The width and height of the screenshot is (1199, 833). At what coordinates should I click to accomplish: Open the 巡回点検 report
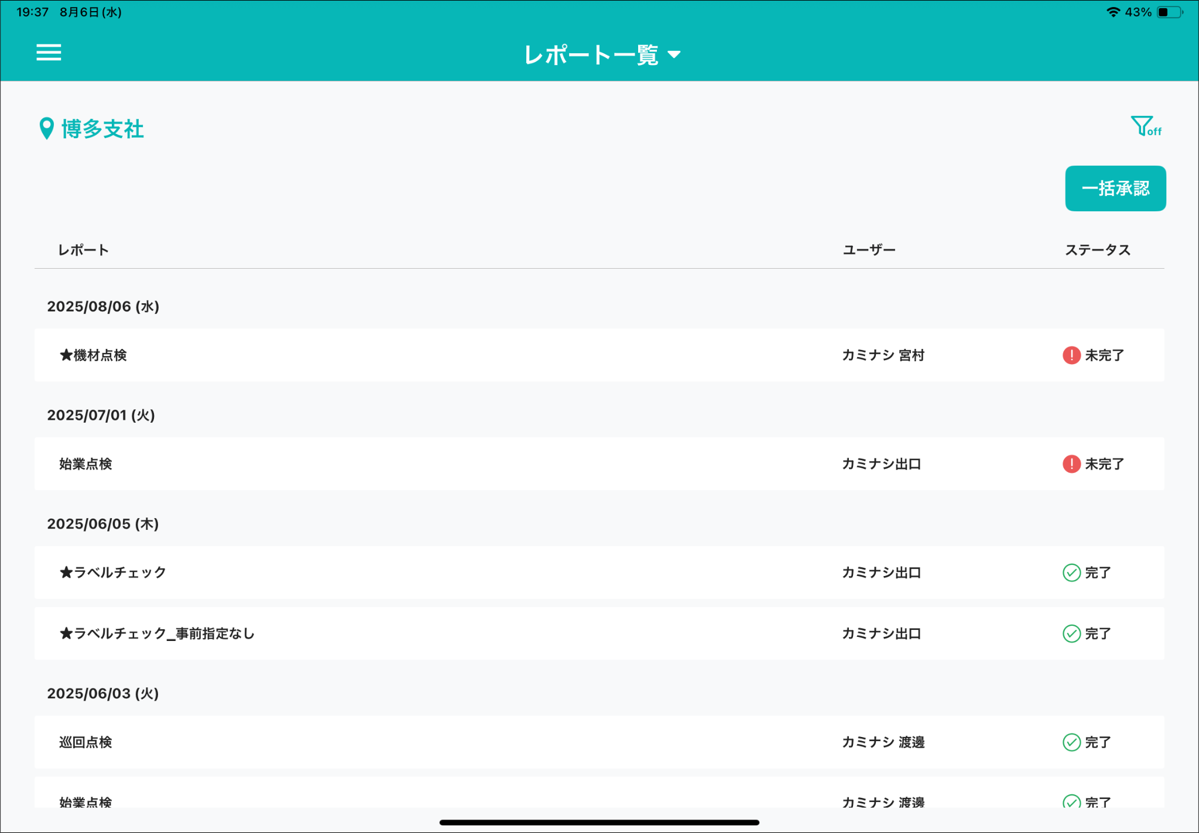click(85, 742)
